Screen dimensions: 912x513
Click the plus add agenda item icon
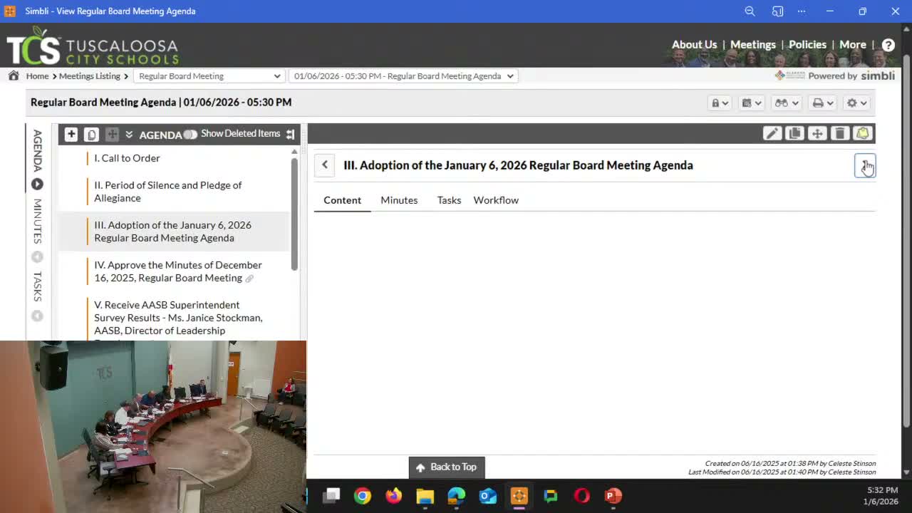click(x=71, y=134)
